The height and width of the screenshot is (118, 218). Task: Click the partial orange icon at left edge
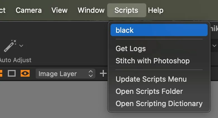pos(1,73)
